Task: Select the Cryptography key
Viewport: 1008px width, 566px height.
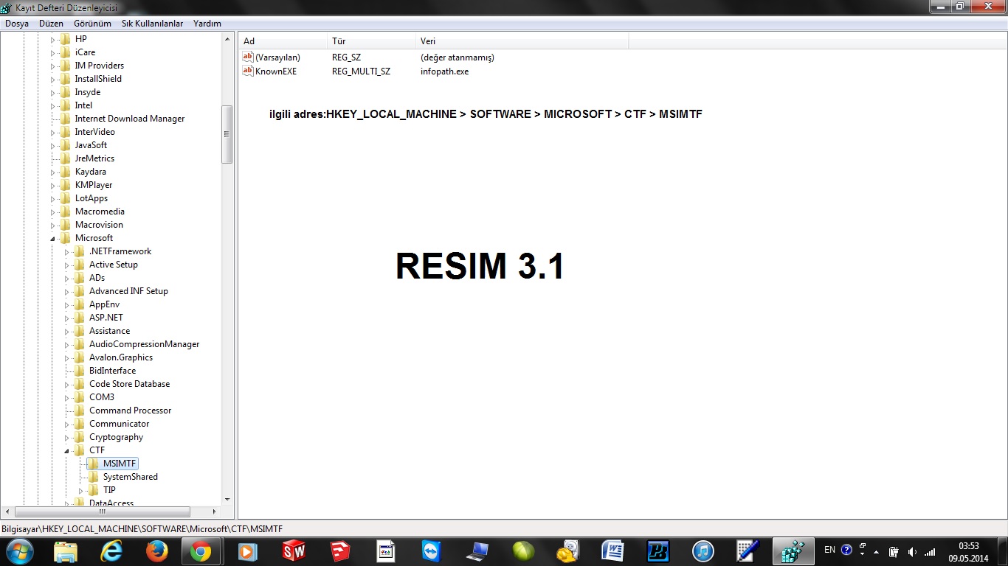Action: pos(116,437)
